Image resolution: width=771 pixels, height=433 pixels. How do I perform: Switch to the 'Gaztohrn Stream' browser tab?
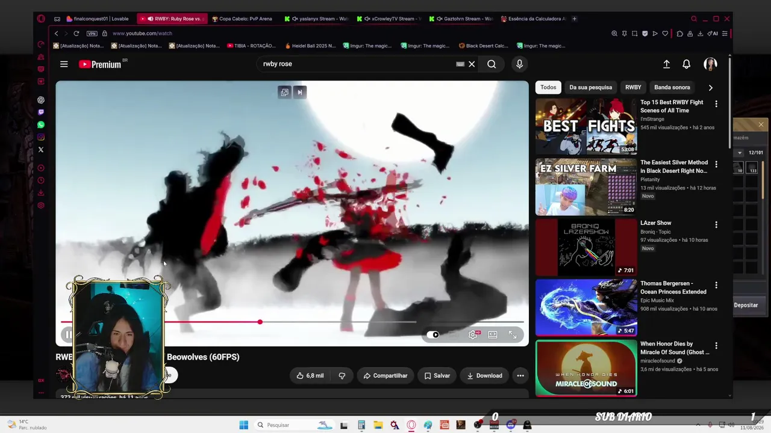(461, 19)
